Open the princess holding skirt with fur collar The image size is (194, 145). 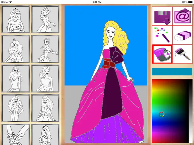tap(45, 19)
